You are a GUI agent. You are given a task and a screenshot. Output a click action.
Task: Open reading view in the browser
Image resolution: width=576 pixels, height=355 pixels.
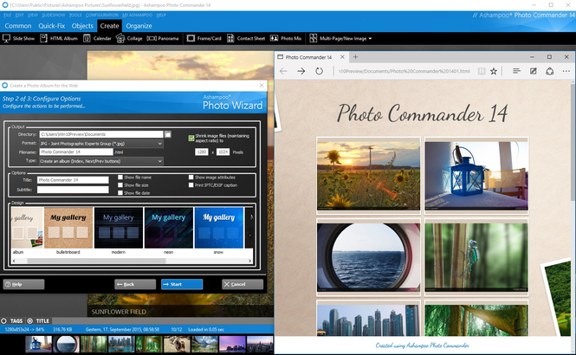coord(482,71)
